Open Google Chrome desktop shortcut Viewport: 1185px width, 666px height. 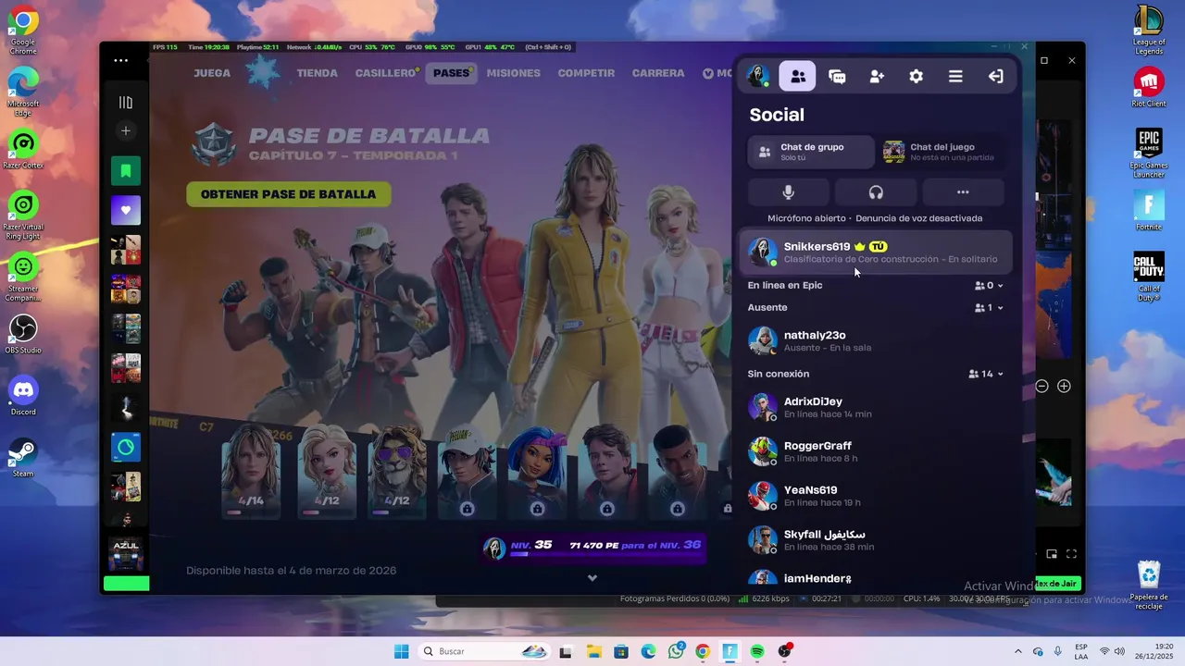[x=23, y=30]
